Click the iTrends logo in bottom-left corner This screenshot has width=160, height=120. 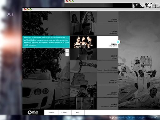click(33, 113)
